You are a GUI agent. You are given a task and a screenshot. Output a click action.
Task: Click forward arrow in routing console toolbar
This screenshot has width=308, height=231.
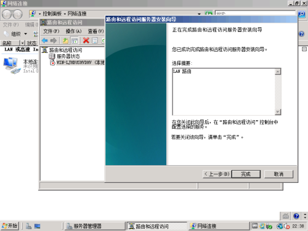54,41
